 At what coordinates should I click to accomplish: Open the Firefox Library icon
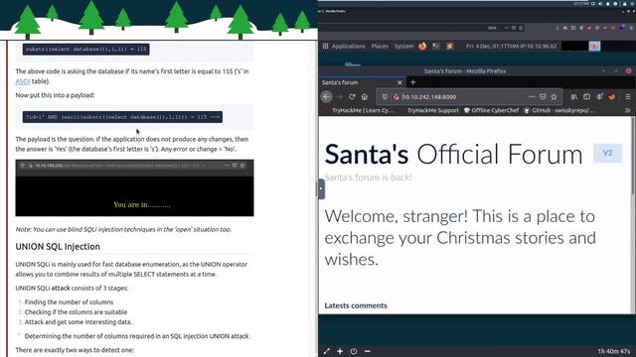[x=574, y=97]
